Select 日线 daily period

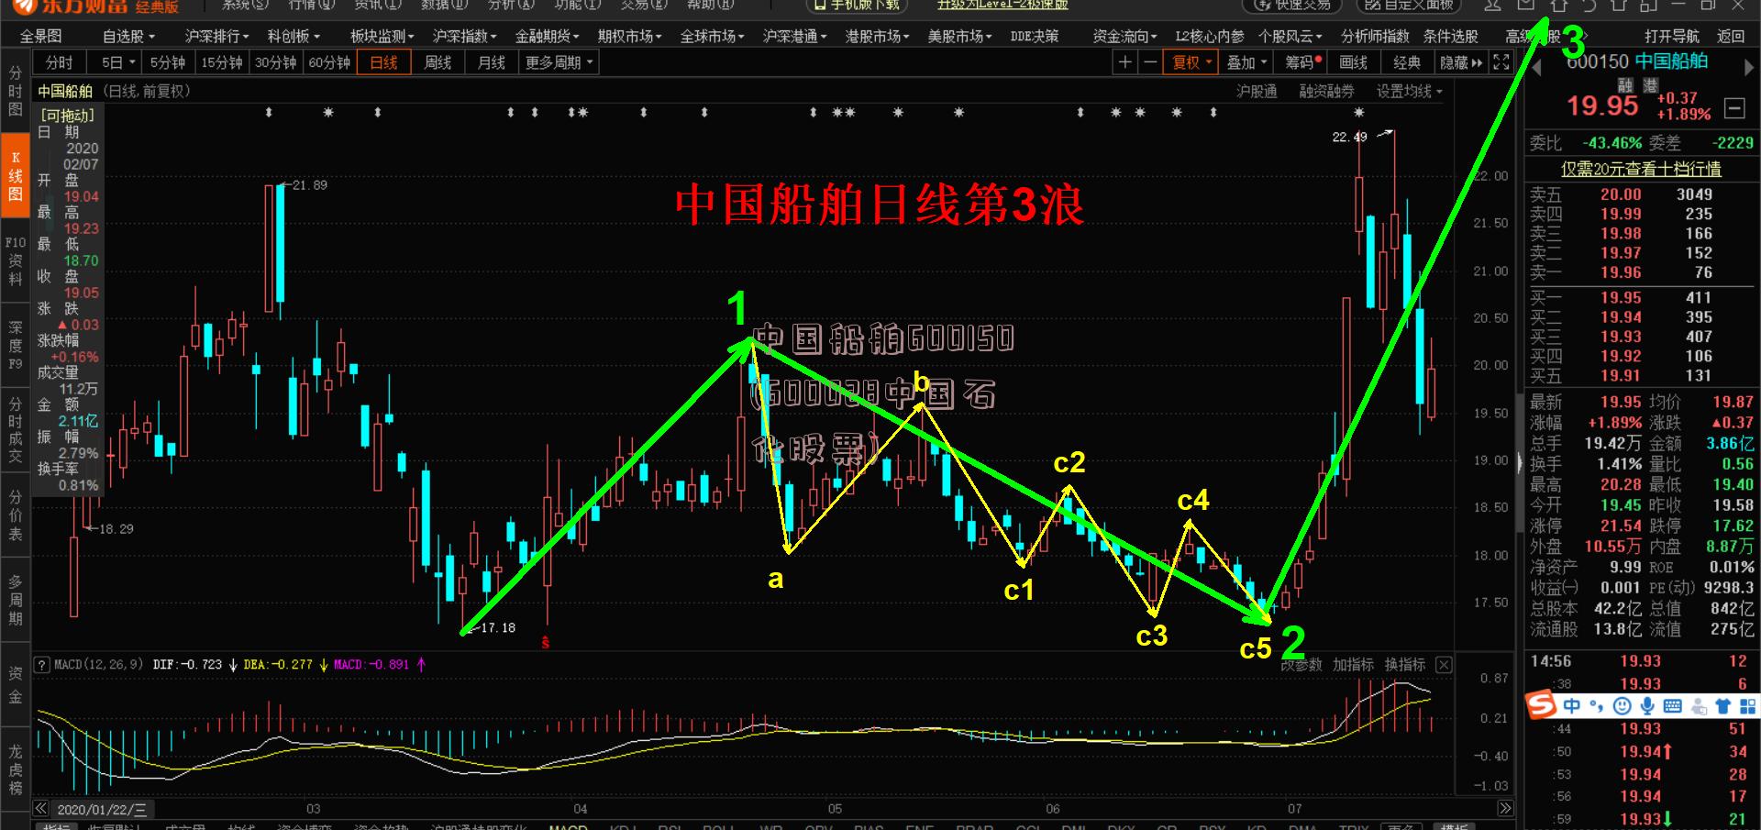pyautogui.click(x=383, y=62)
